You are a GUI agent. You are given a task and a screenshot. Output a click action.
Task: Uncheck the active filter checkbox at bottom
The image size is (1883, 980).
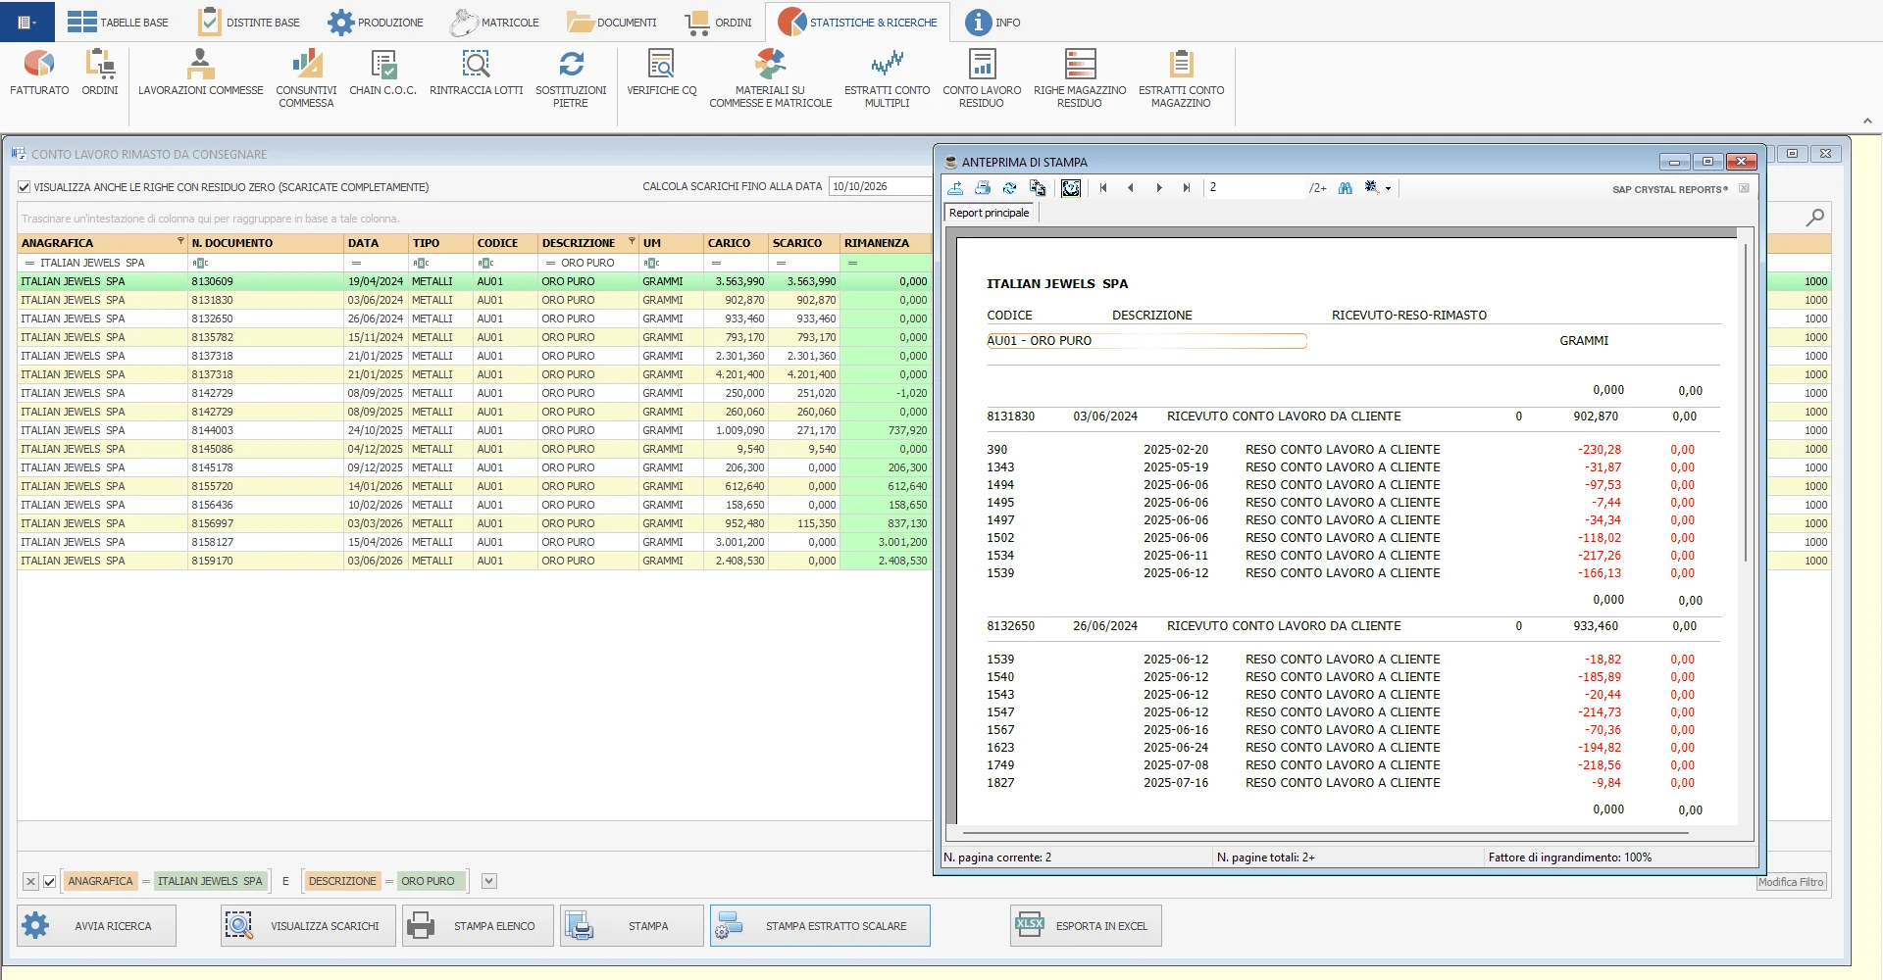(x=50, y=882)
